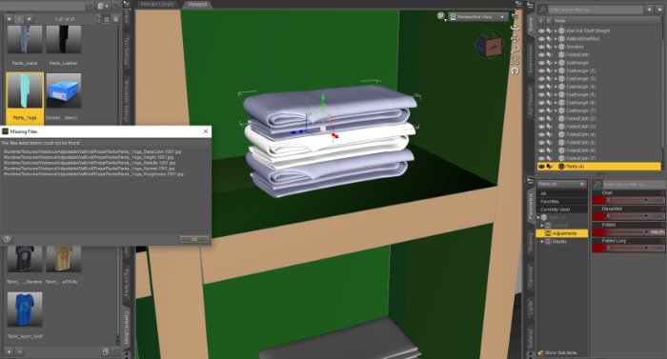Go to previous content library page
Screen dimensions: 667x359
point(10,19)
